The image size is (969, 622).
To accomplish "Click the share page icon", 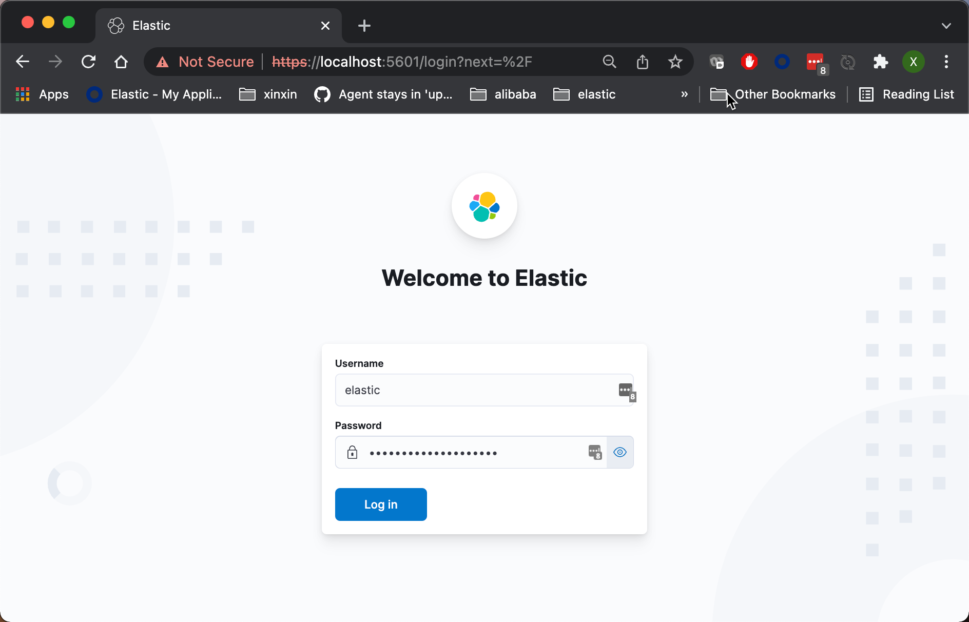I will click(643, 62).
